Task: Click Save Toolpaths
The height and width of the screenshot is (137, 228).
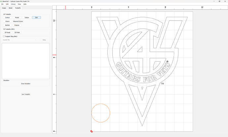Action: (x=26, y=94)
